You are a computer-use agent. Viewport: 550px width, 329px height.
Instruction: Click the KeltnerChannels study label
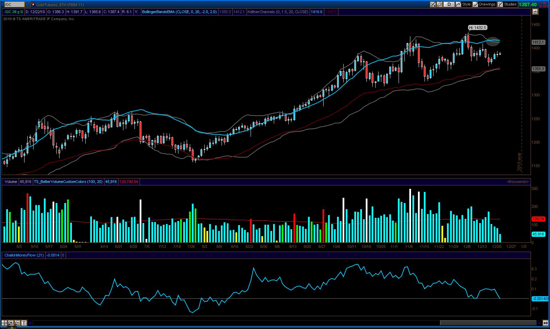pyautogui.click(x=278, y=12)
